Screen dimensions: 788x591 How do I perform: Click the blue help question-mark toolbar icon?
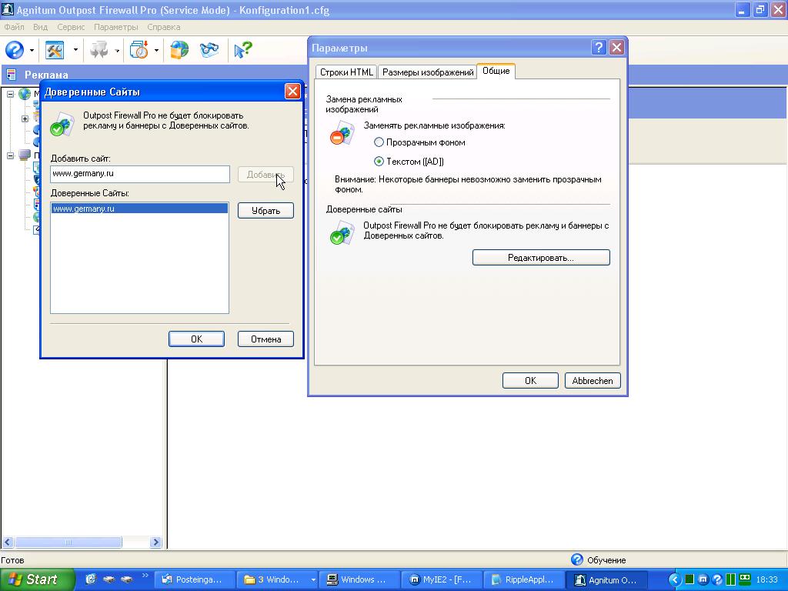[14, 50]
